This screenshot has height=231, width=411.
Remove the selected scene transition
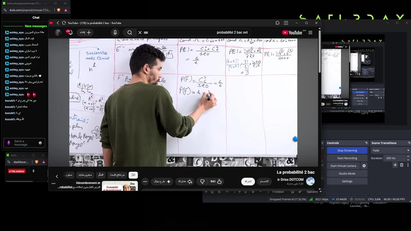[402, 165]
